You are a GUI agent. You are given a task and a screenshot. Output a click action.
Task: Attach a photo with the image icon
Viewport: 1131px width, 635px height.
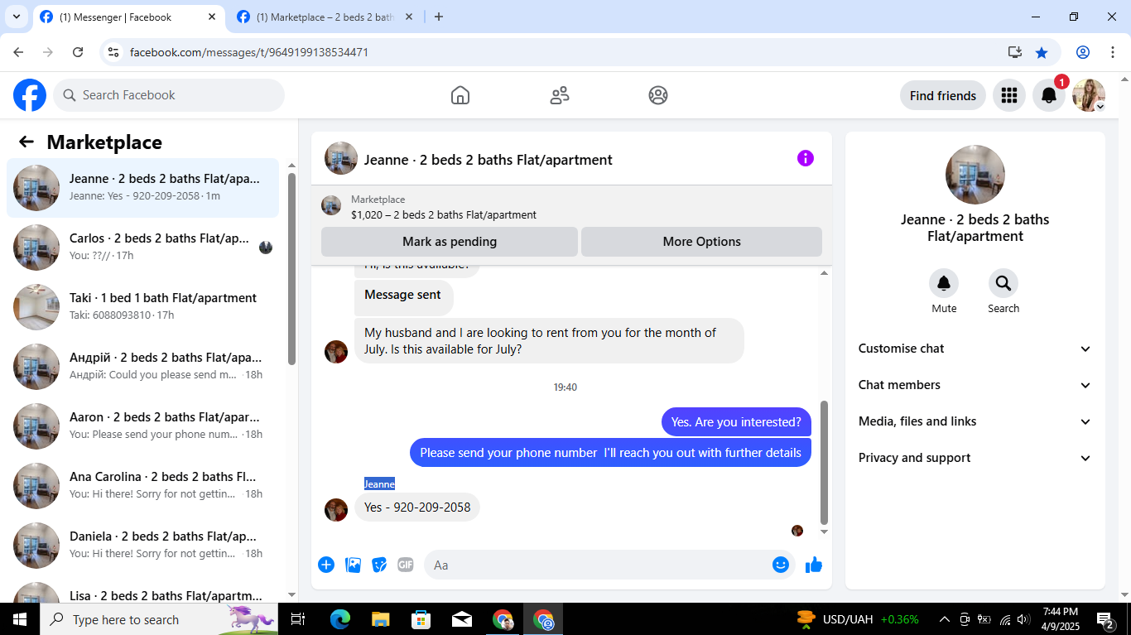353,565
